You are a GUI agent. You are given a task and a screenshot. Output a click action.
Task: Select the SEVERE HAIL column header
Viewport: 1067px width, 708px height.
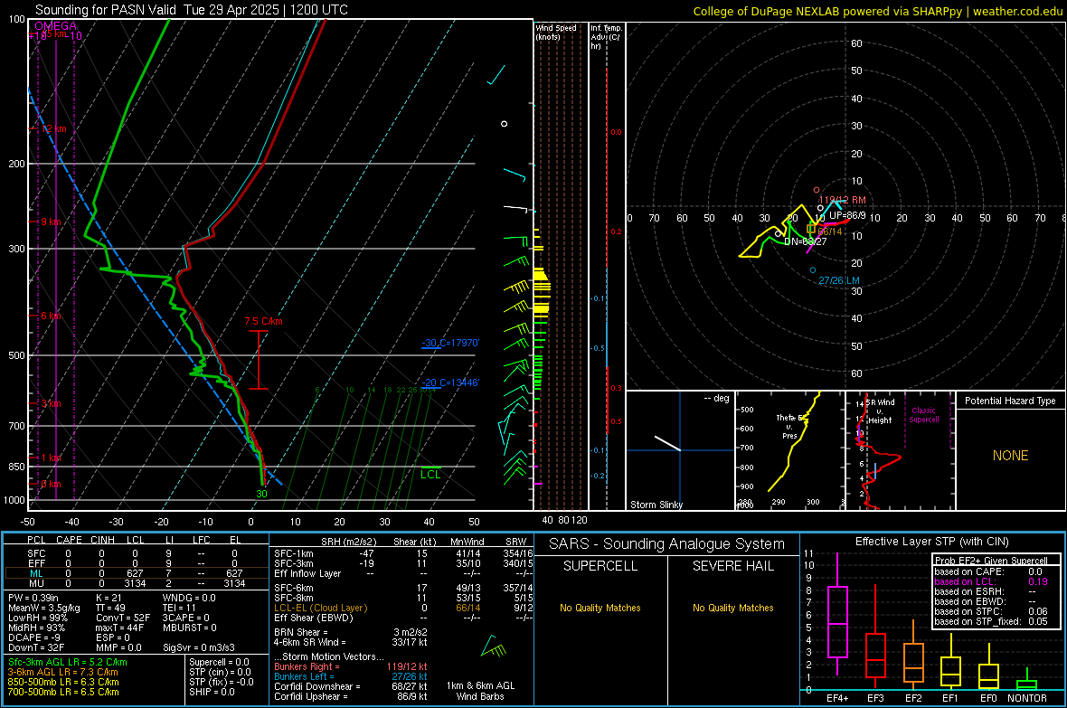pyautogui.click(x=732, y=566)
